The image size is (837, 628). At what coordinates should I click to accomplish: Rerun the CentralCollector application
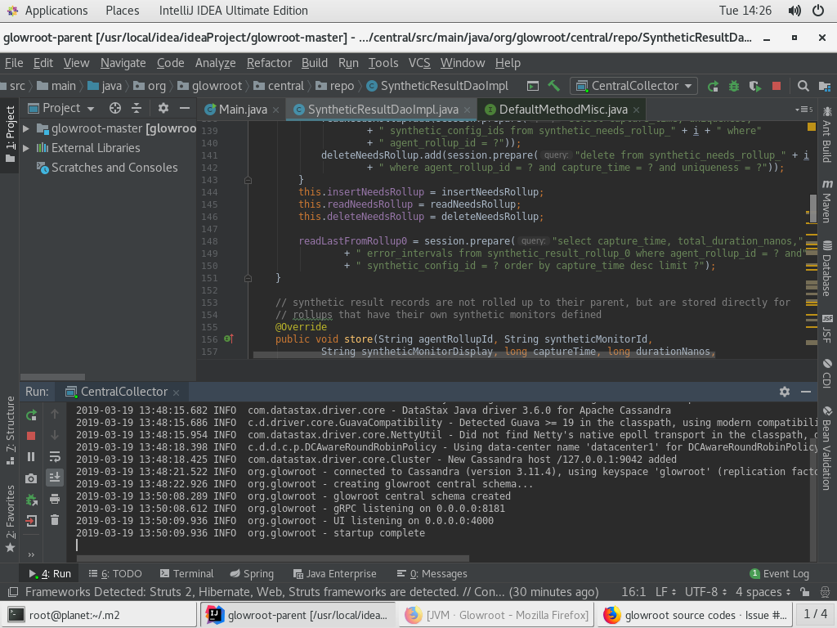714,85
